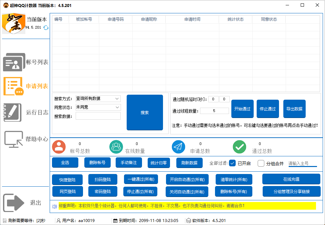Click the 软件版本 layers icon
The height and width of the screenshot is (225, 325).
(x=188, y=221)
